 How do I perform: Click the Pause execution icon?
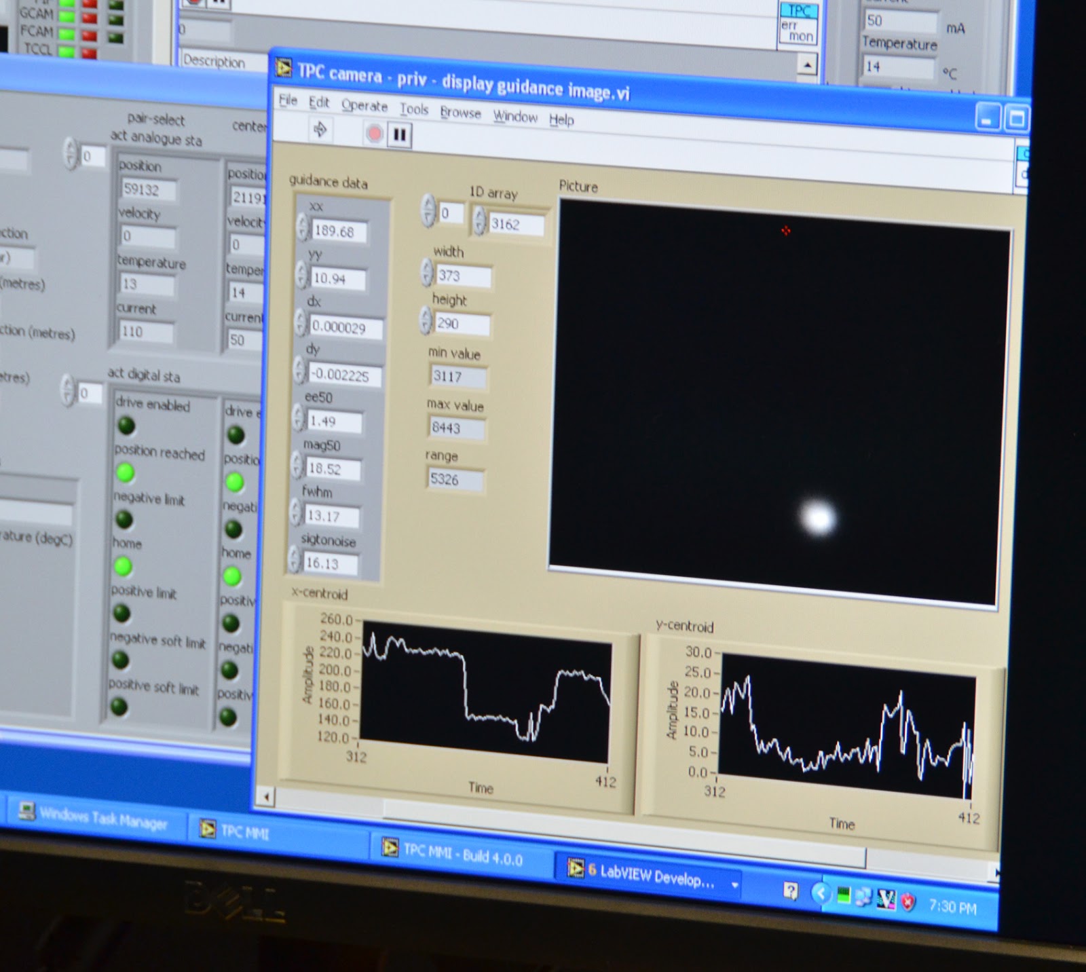399,134
